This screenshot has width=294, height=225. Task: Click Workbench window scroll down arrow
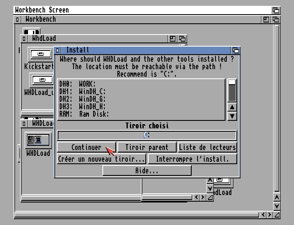pos(277,206)
